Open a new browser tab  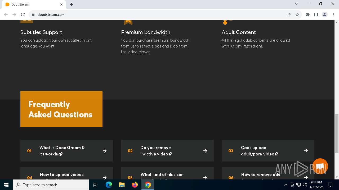(x=72, y=4)
